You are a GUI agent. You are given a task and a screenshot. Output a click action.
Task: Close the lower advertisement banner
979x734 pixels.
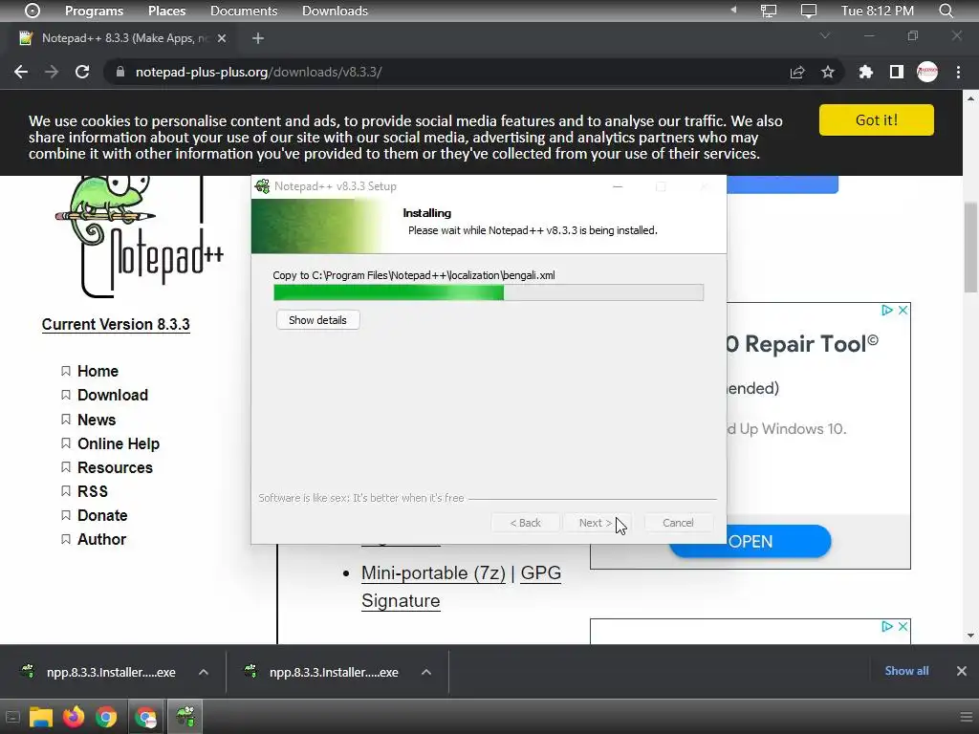pos(903,626)
